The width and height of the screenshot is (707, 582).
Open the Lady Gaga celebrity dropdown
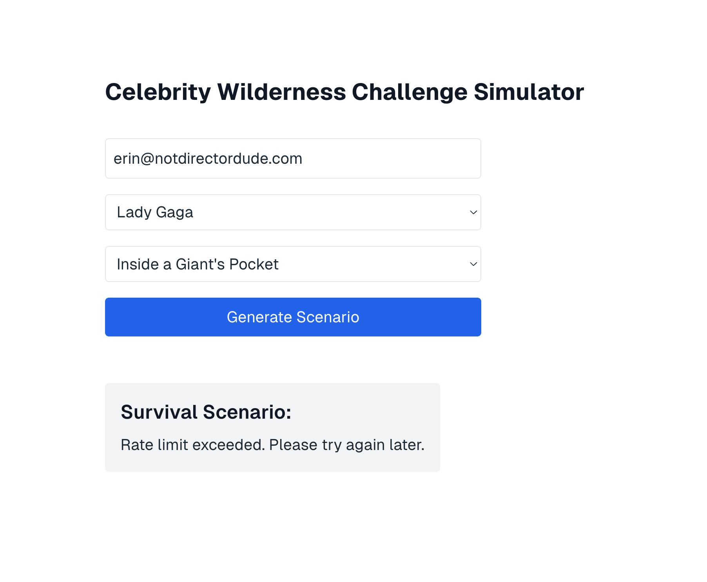coord(293,212)
